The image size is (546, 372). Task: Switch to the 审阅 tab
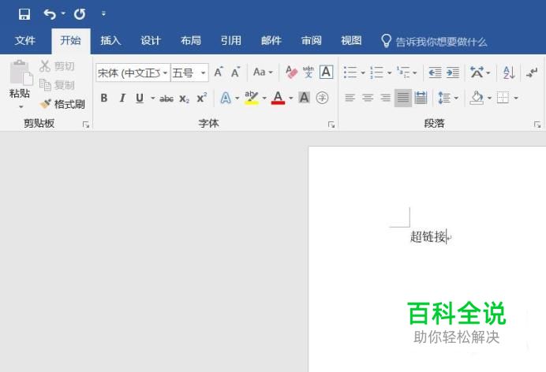(x=312, y=41)
